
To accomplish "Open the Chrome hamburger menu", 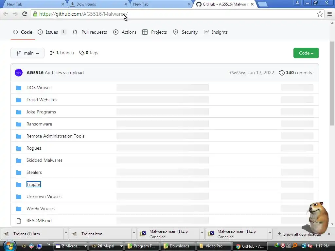I will [330, 14].
